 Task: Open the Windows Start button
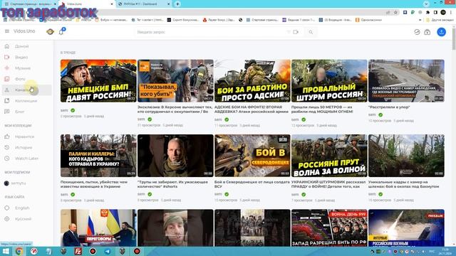6,251
